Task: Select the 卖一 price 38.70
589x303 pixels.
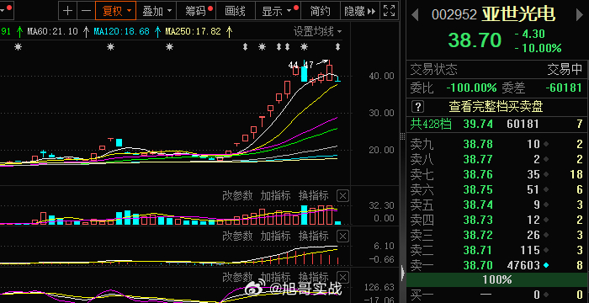Action: 478,265
